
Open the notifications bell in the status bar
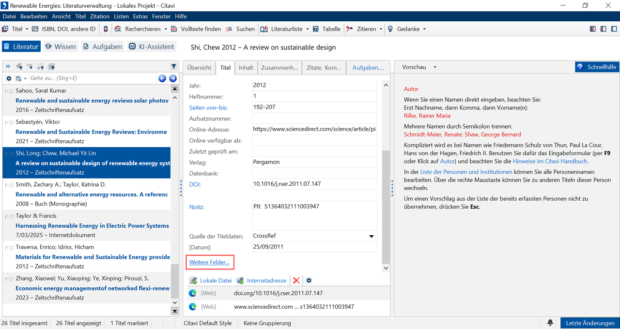coord(550,323)
